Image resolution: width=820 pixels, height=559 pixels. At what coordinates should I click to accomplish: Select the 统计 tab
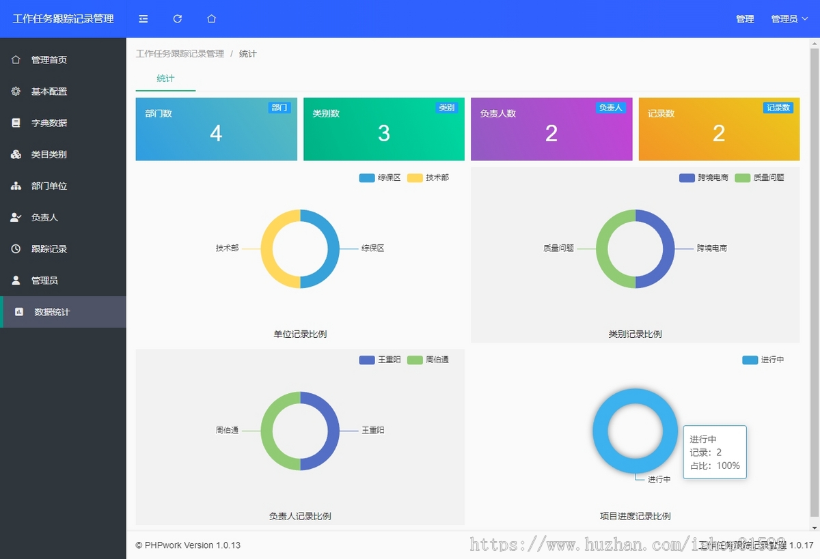point(165,78)
